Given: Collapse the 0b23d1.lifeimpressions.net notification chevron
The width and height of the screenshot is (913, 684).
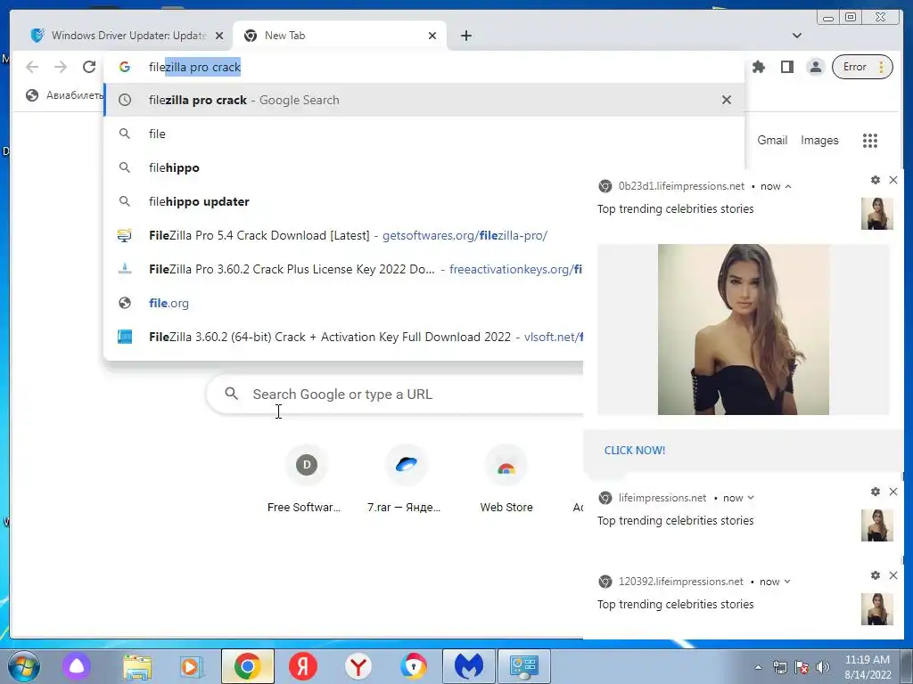Looking at the screenshot, I should click(x=788, y=187).
